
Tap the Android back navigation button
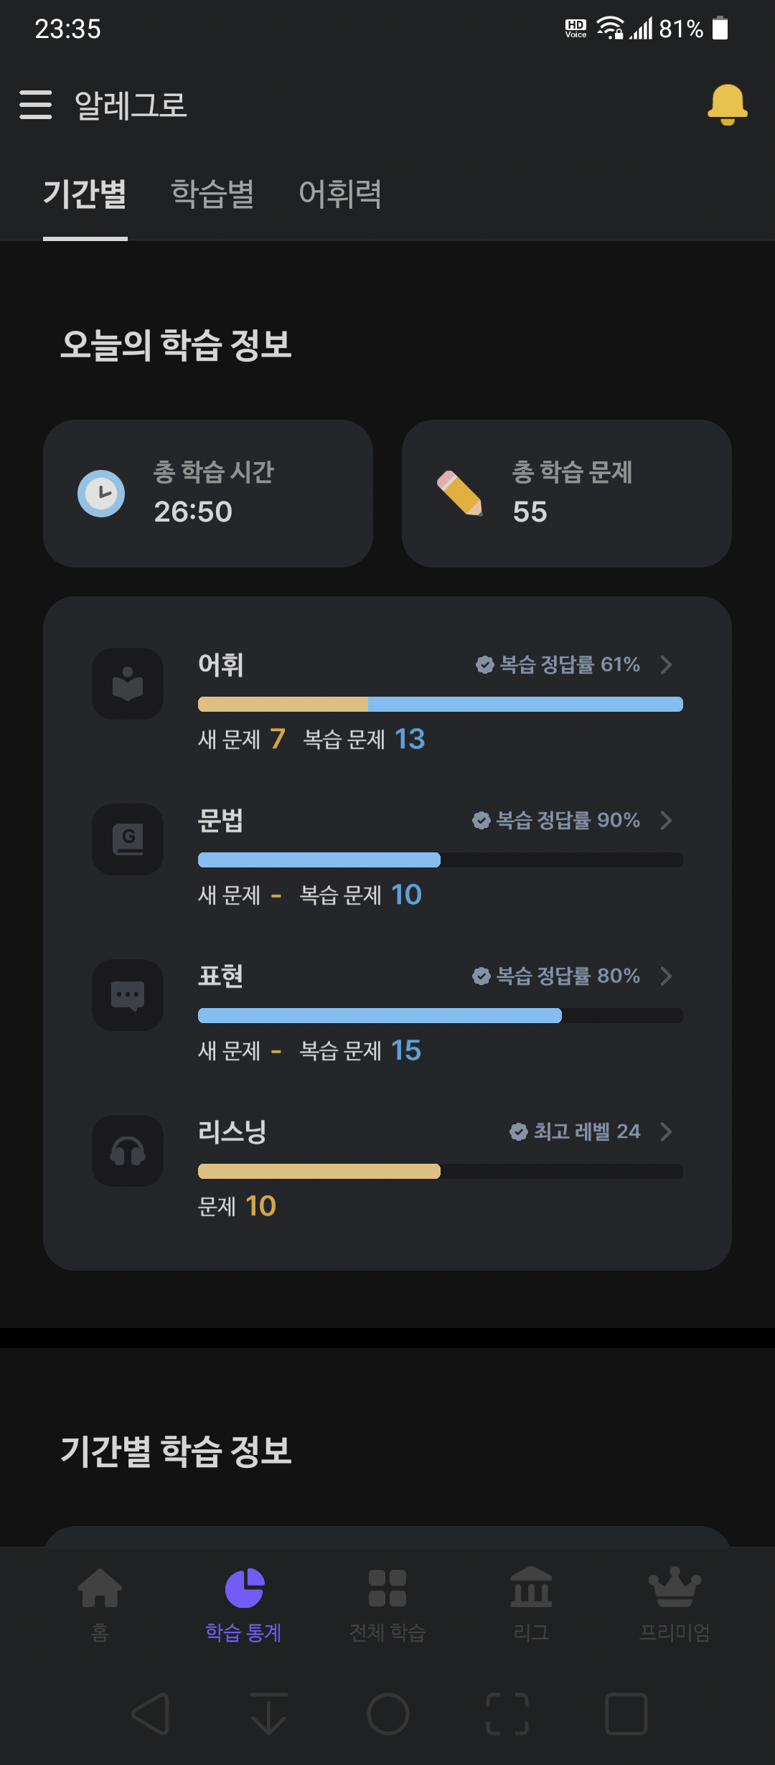151,1714
